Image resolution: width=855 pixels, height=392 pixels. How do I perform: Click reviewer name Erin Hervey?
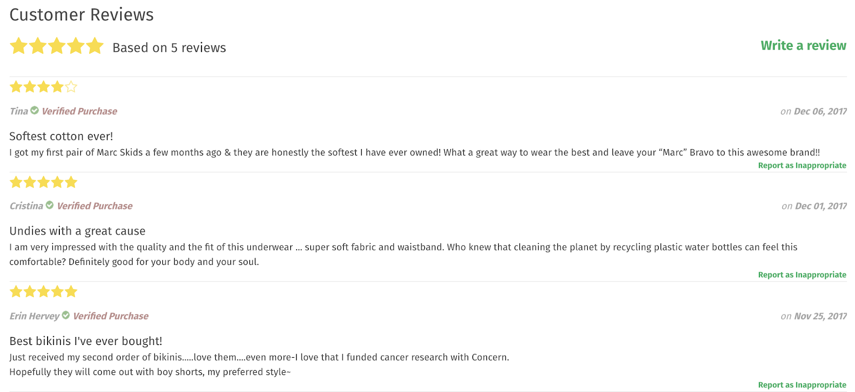[34, 316]
